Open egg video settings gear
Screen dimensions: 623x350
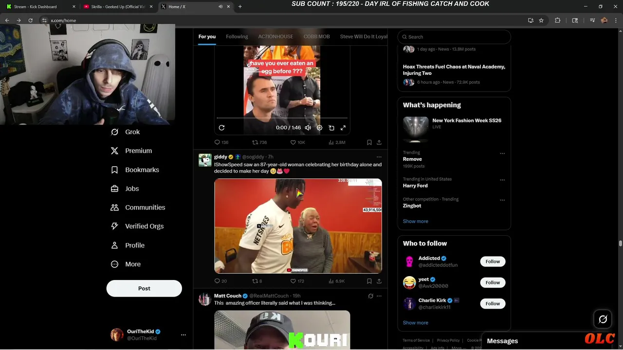click(x=320, y=127)
